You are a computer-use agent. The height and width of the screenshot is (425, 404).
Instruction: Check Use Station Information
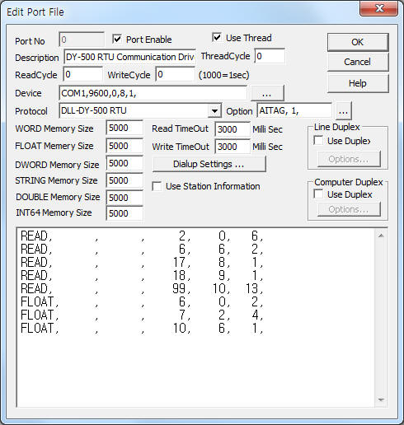coord(157,186)
